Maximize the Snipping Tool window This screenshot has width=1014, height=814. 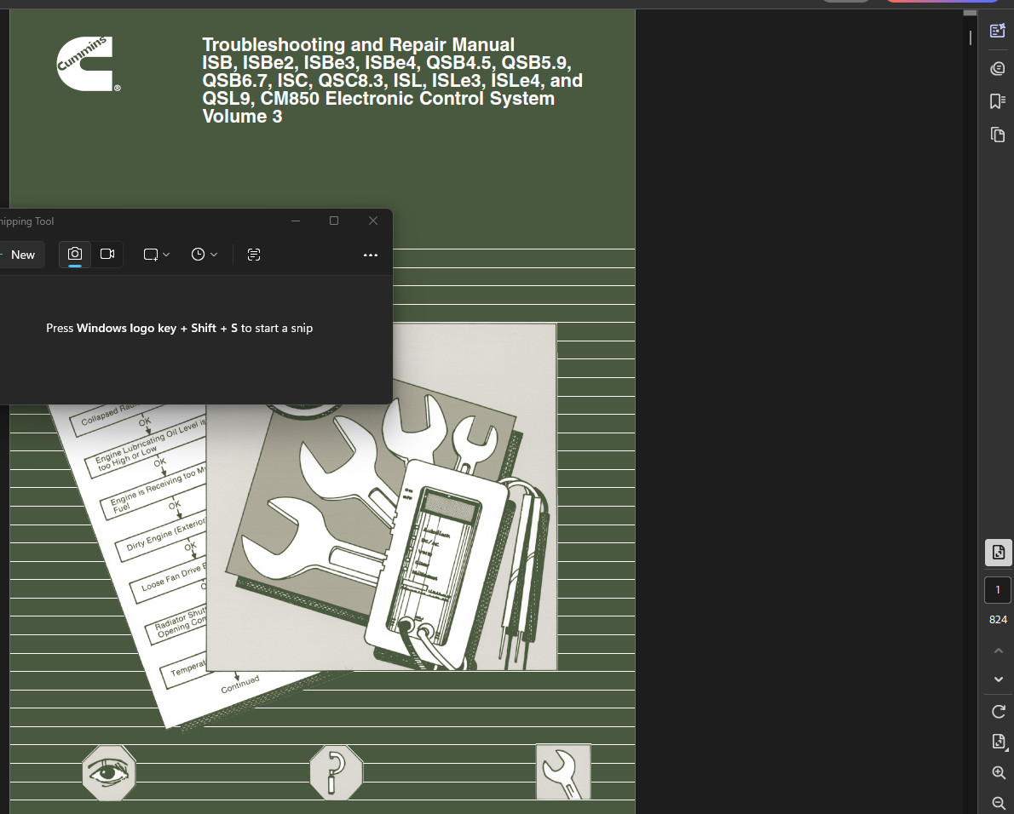point(334,221)
